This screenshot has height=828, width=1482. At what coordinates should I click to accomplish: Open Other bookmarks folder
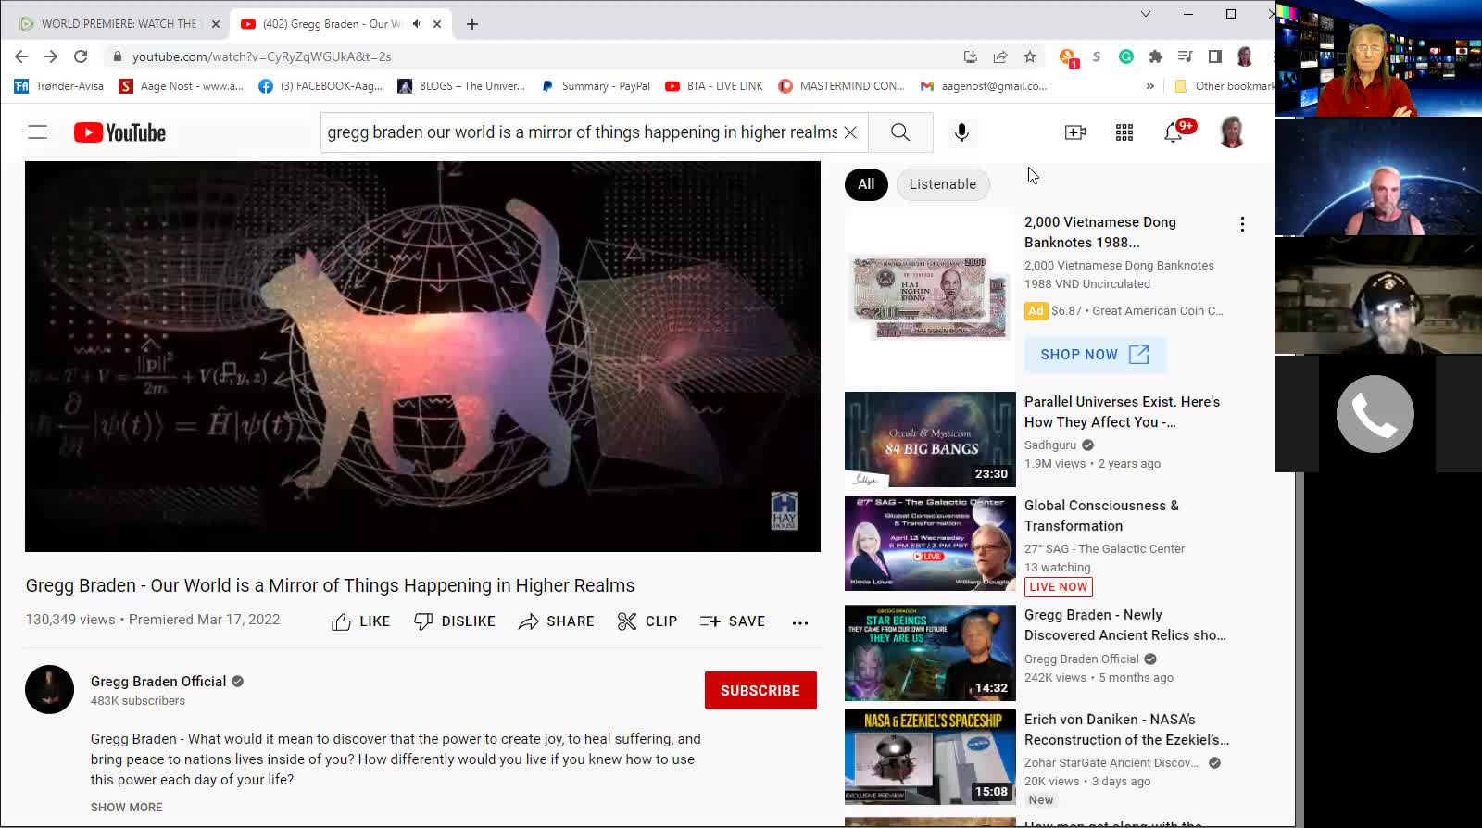point(1224,86)
